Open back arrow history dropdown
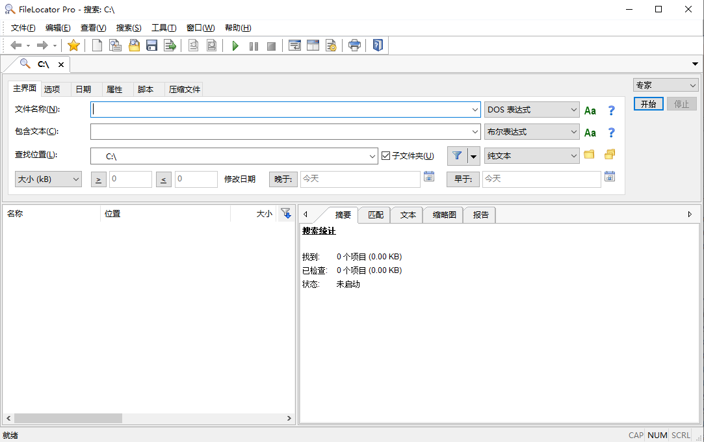Viewport: 704px width, 442px height. 29,45
